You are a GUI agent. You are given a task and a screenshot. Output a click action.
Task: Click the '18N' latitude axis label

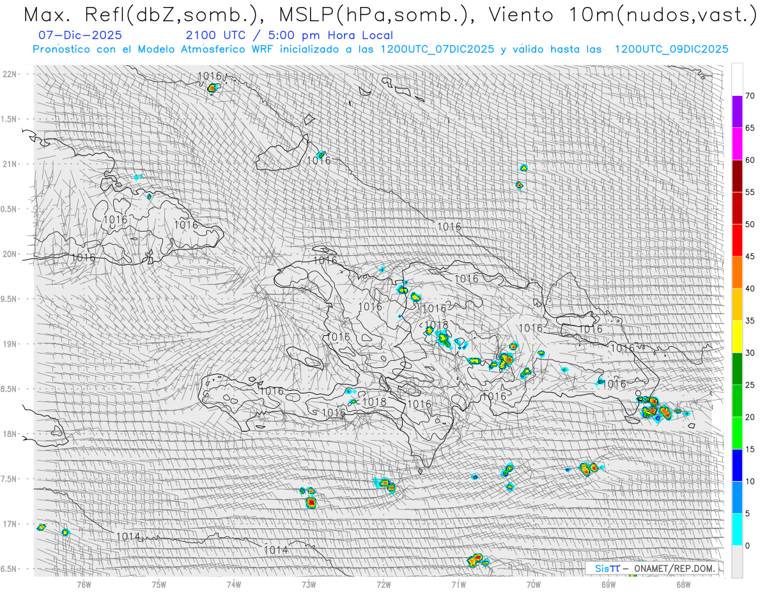pos(10,434)
